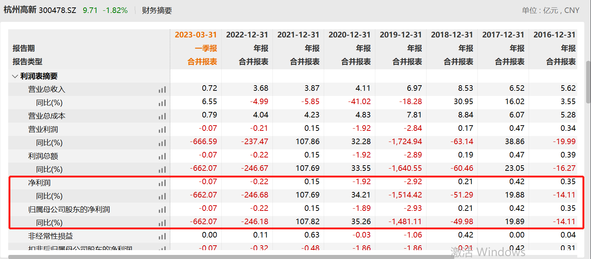Click chart icon in 净利润 row
Image resolution: width=591 pixels, height=259 pixels.
(162, 183)
